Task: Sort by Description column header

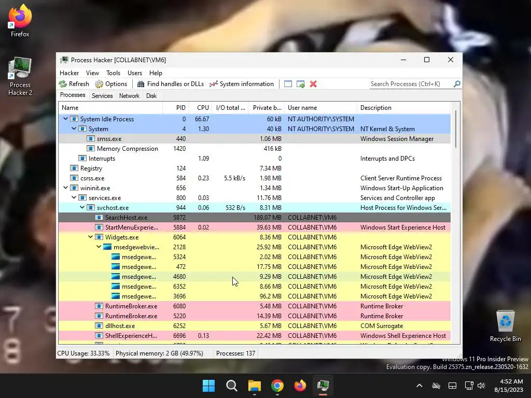Action: (x=403, y=108)
